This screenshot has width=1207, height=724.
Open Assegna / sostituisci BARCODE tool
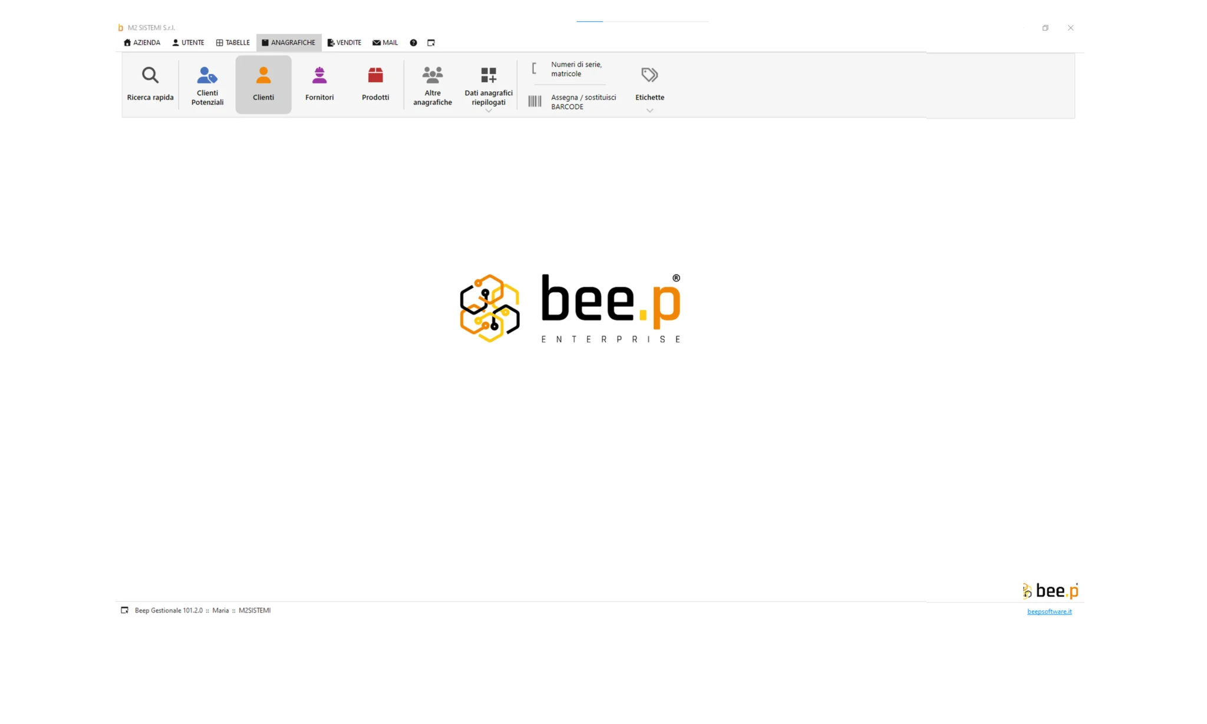tap(572, 101)
